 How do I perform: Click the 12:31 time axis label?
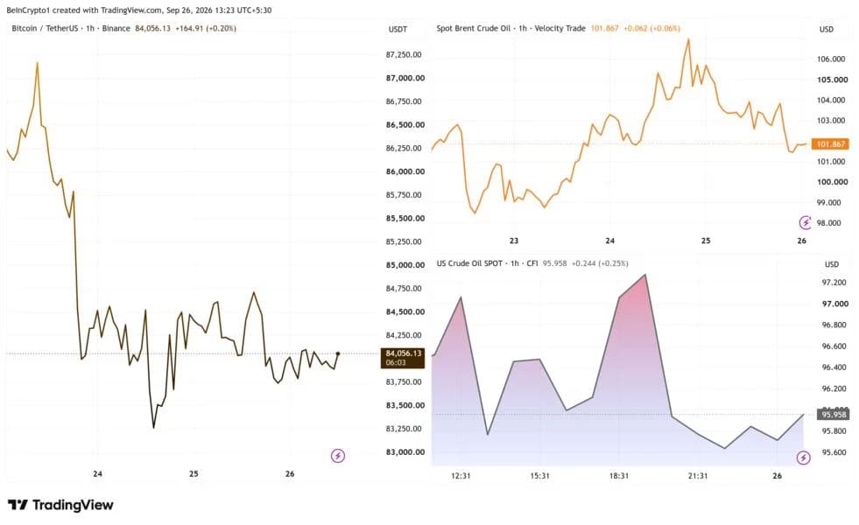pos(461,476)
